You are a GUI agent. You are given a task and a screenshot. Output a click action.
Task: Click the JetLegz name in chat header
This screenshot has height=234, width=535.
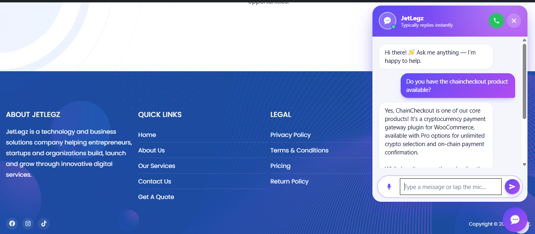[412, 18]
